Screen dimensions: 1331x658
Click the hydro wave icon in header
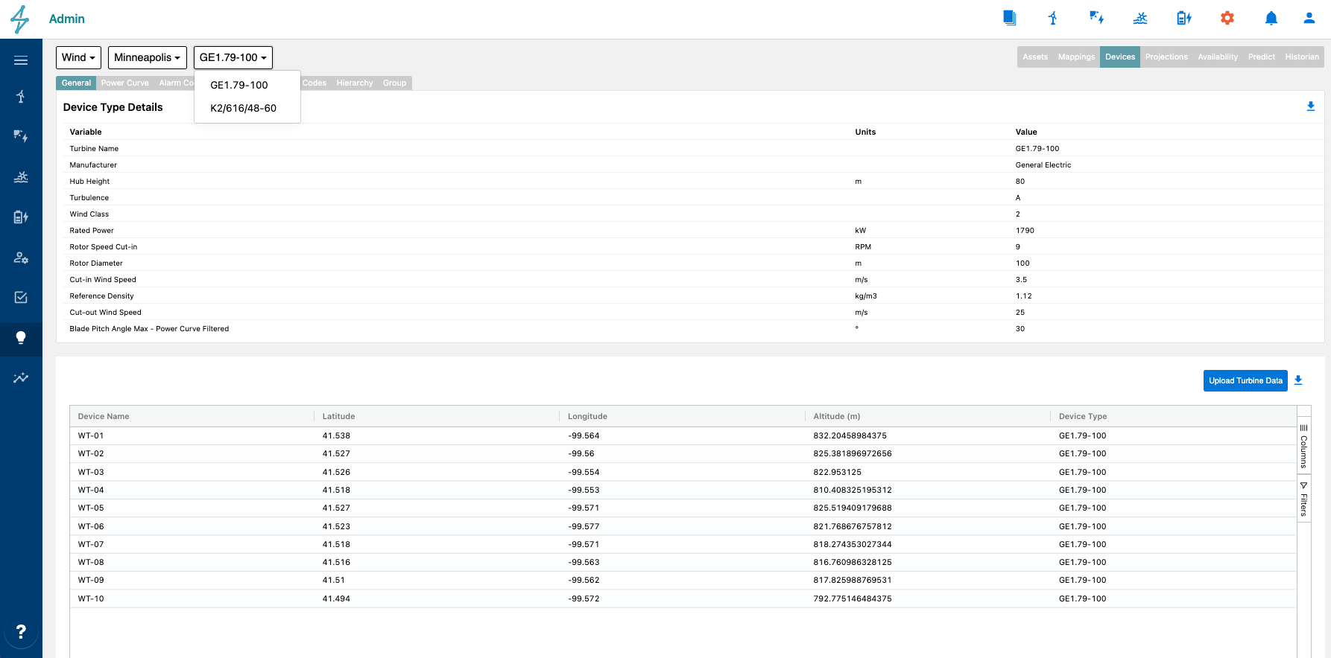coord(1140,18)
